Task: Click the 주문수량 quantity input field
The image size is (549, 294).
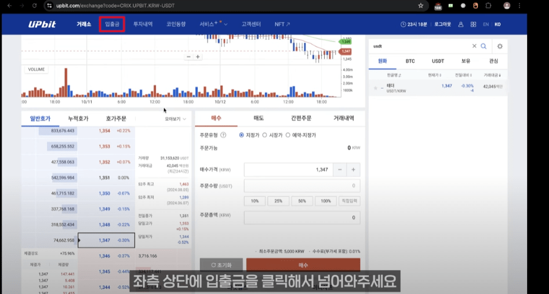Action: point(302,186)
